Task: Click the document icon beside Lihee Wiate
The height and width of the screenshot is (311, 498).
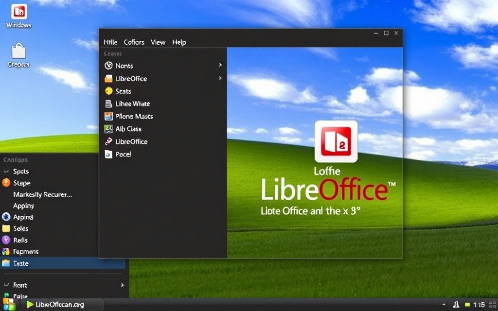Action: [x=108, y=104]
